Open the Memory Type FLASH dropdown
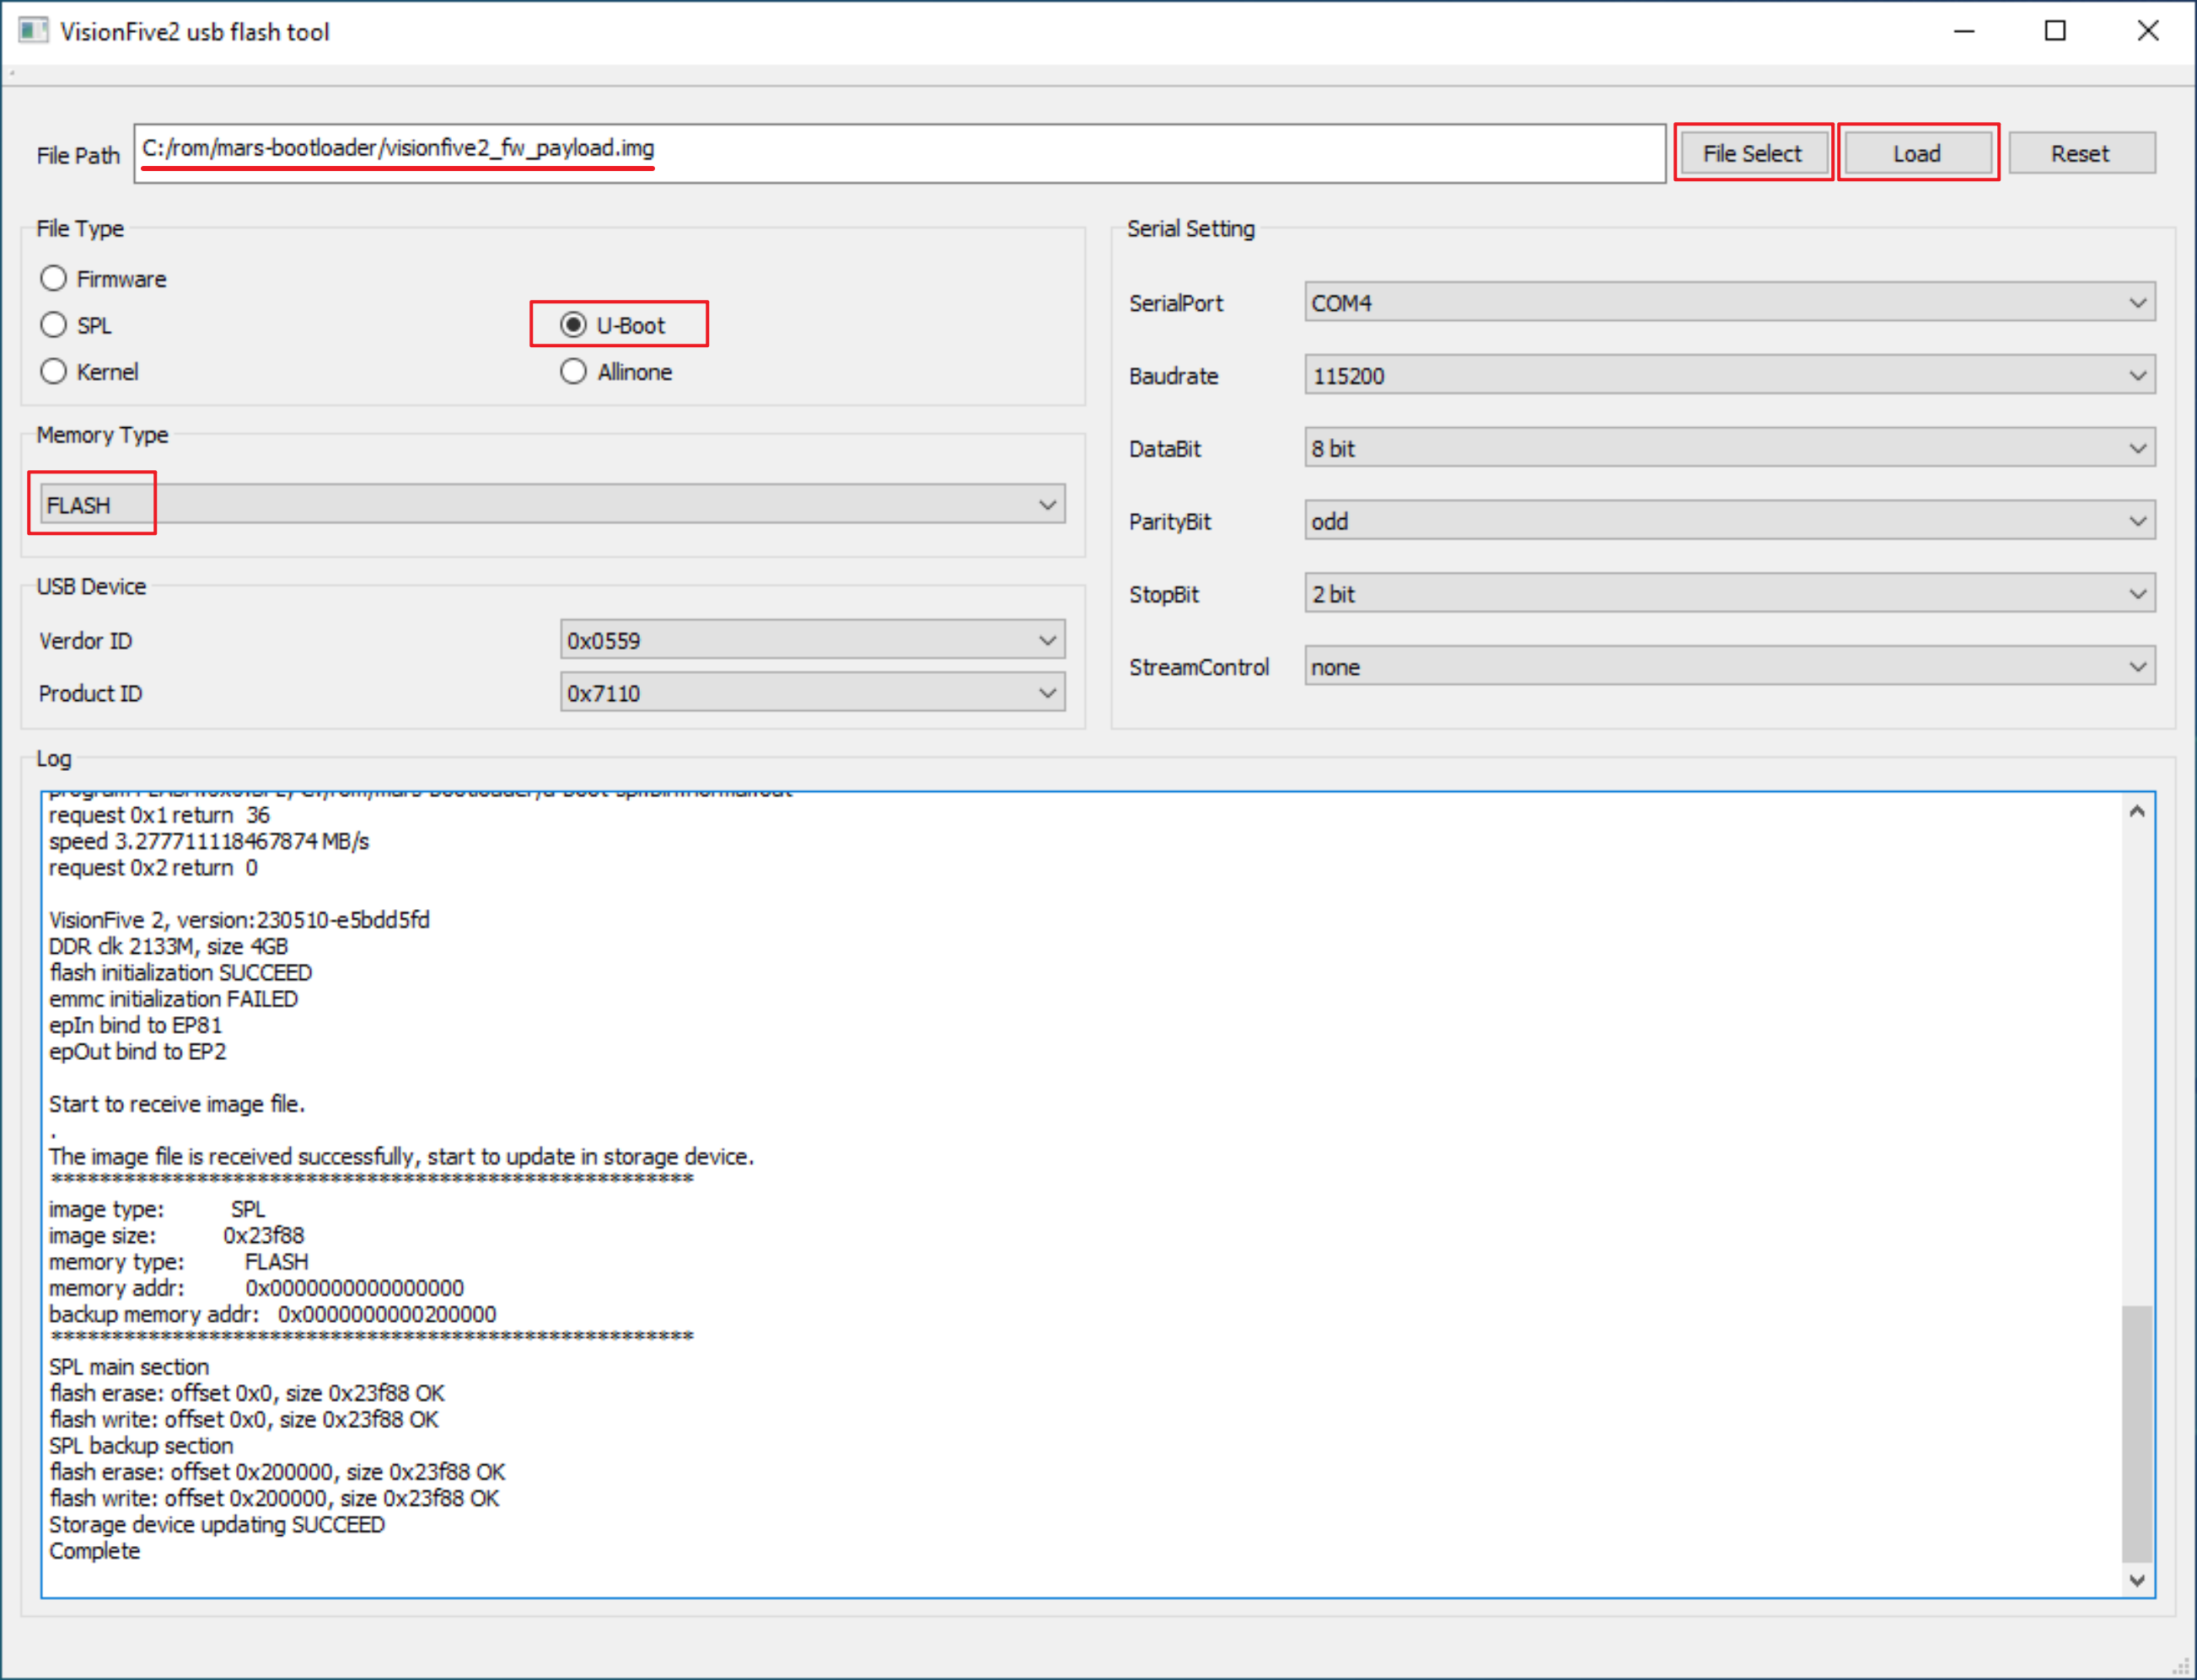 coord(552,504)
